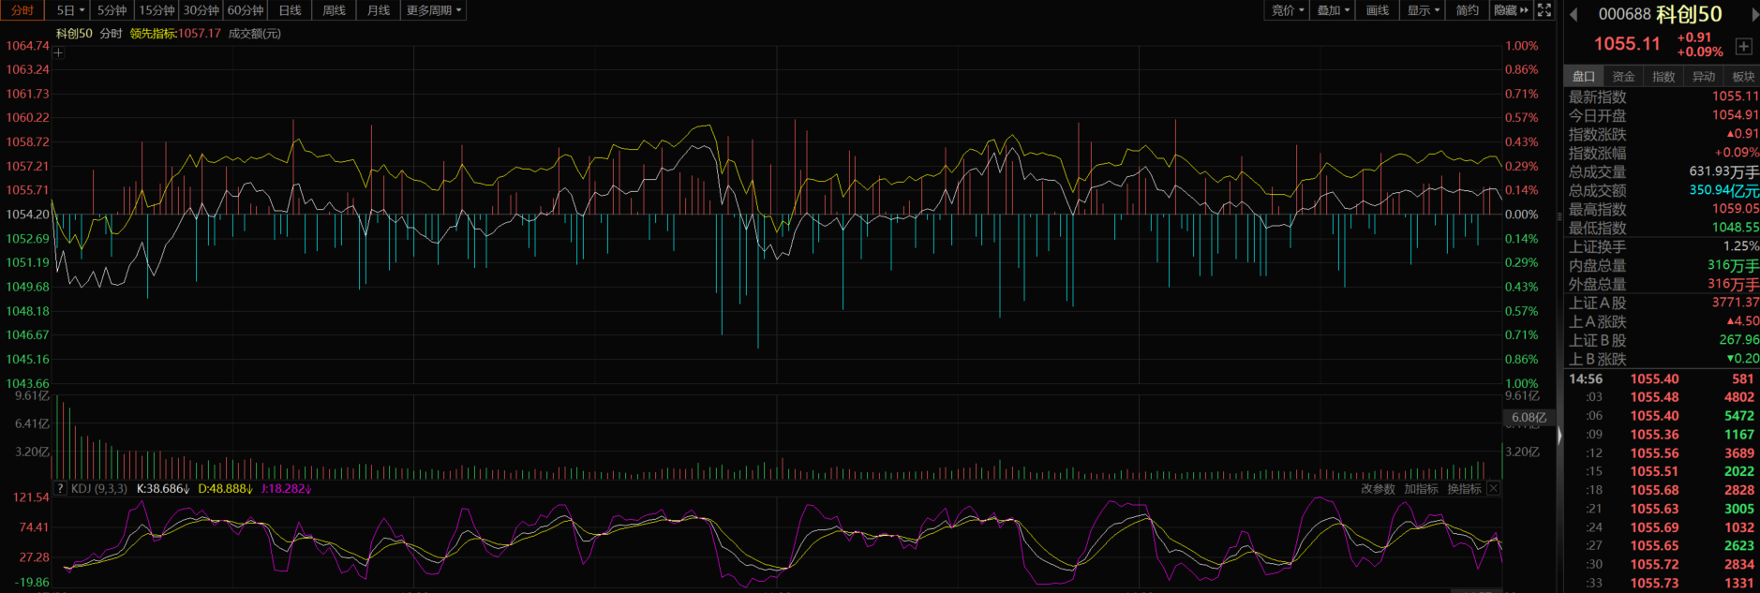
Task: Click the tick row with volume 4802
Action: [1663, 397]
